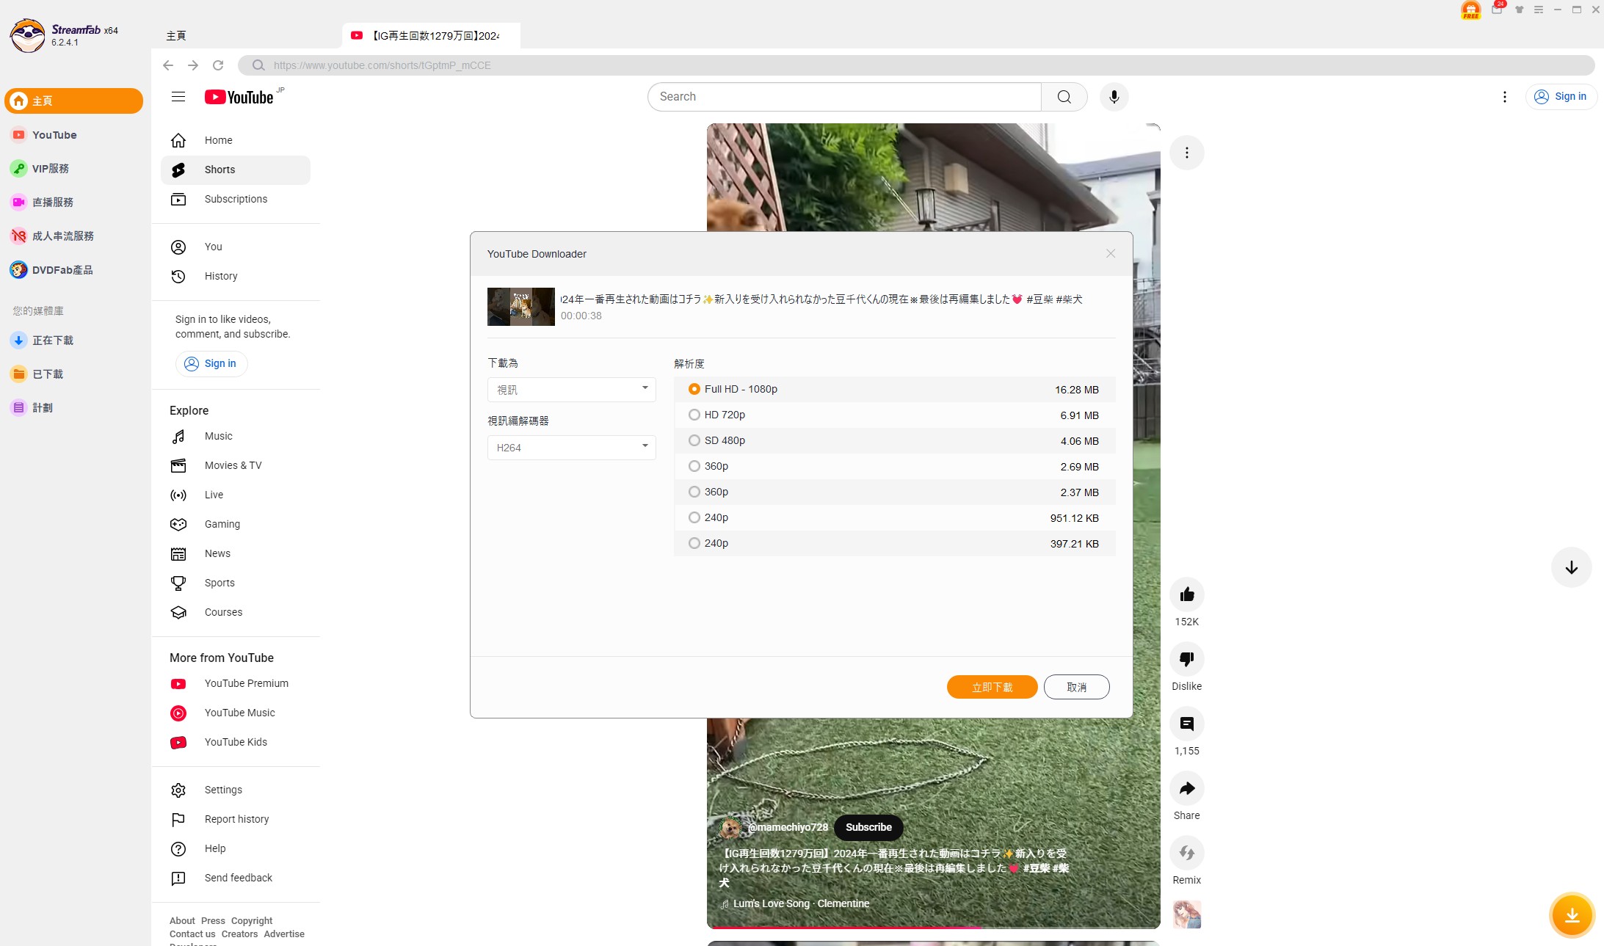
Task: Select Full HD - 1080p resolution
Action: point(894,390)
